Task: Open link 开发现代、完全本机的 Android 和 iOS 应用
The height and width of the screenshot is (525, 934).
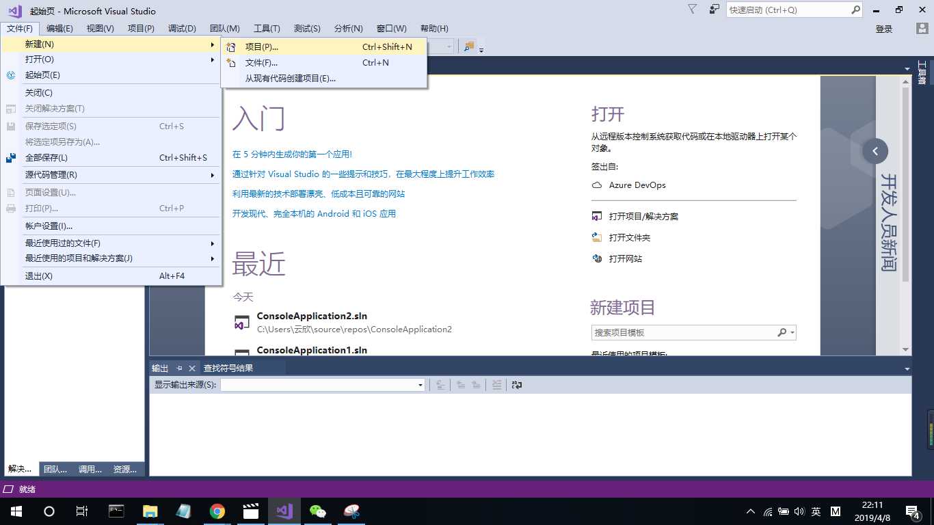Action: tap(314, 214)
